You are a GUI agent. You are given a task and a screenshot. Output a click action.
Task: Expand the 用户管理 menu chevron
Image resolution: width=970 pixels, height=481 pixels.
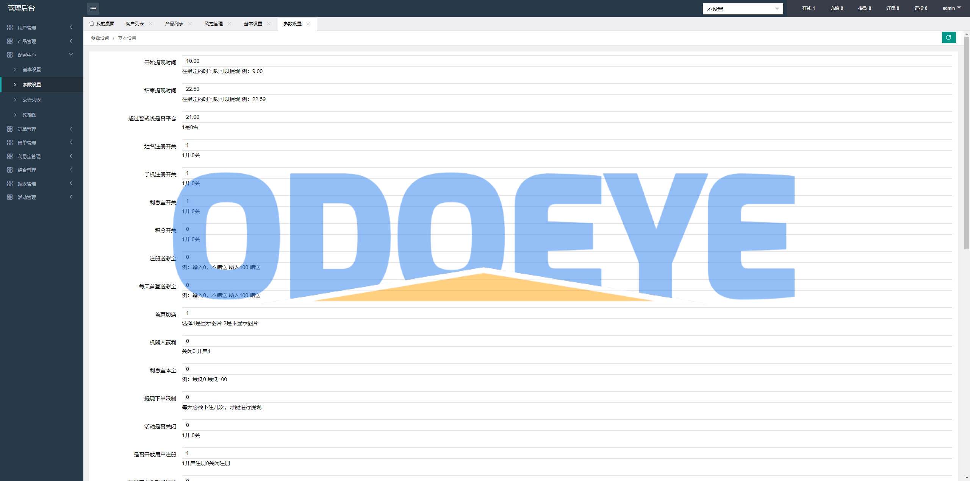pyautogui.click(x=71, y=27)
